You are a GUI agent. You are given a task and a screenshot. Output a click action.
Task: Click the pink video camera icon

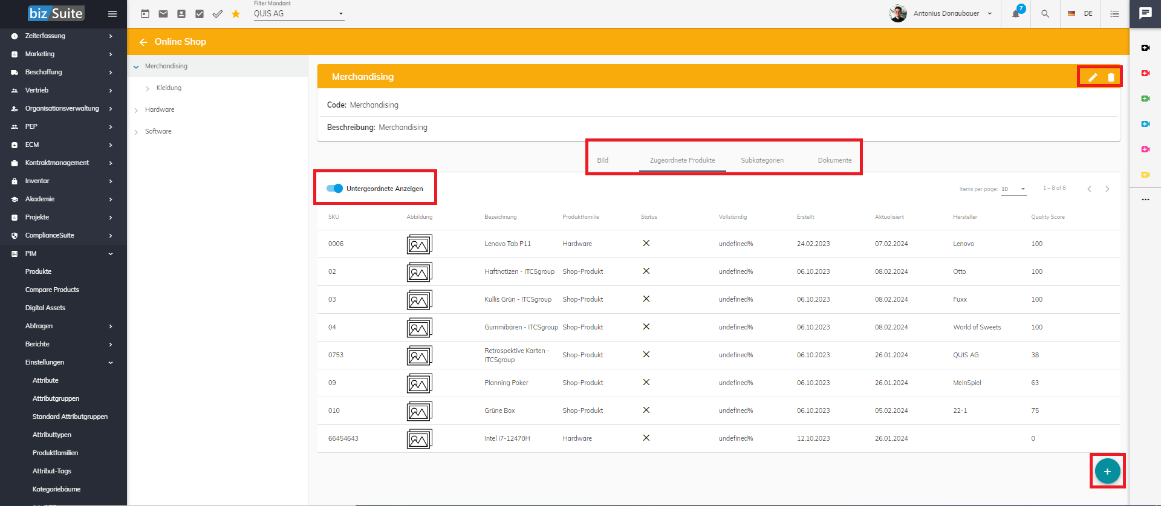[x=1145, y=149]
